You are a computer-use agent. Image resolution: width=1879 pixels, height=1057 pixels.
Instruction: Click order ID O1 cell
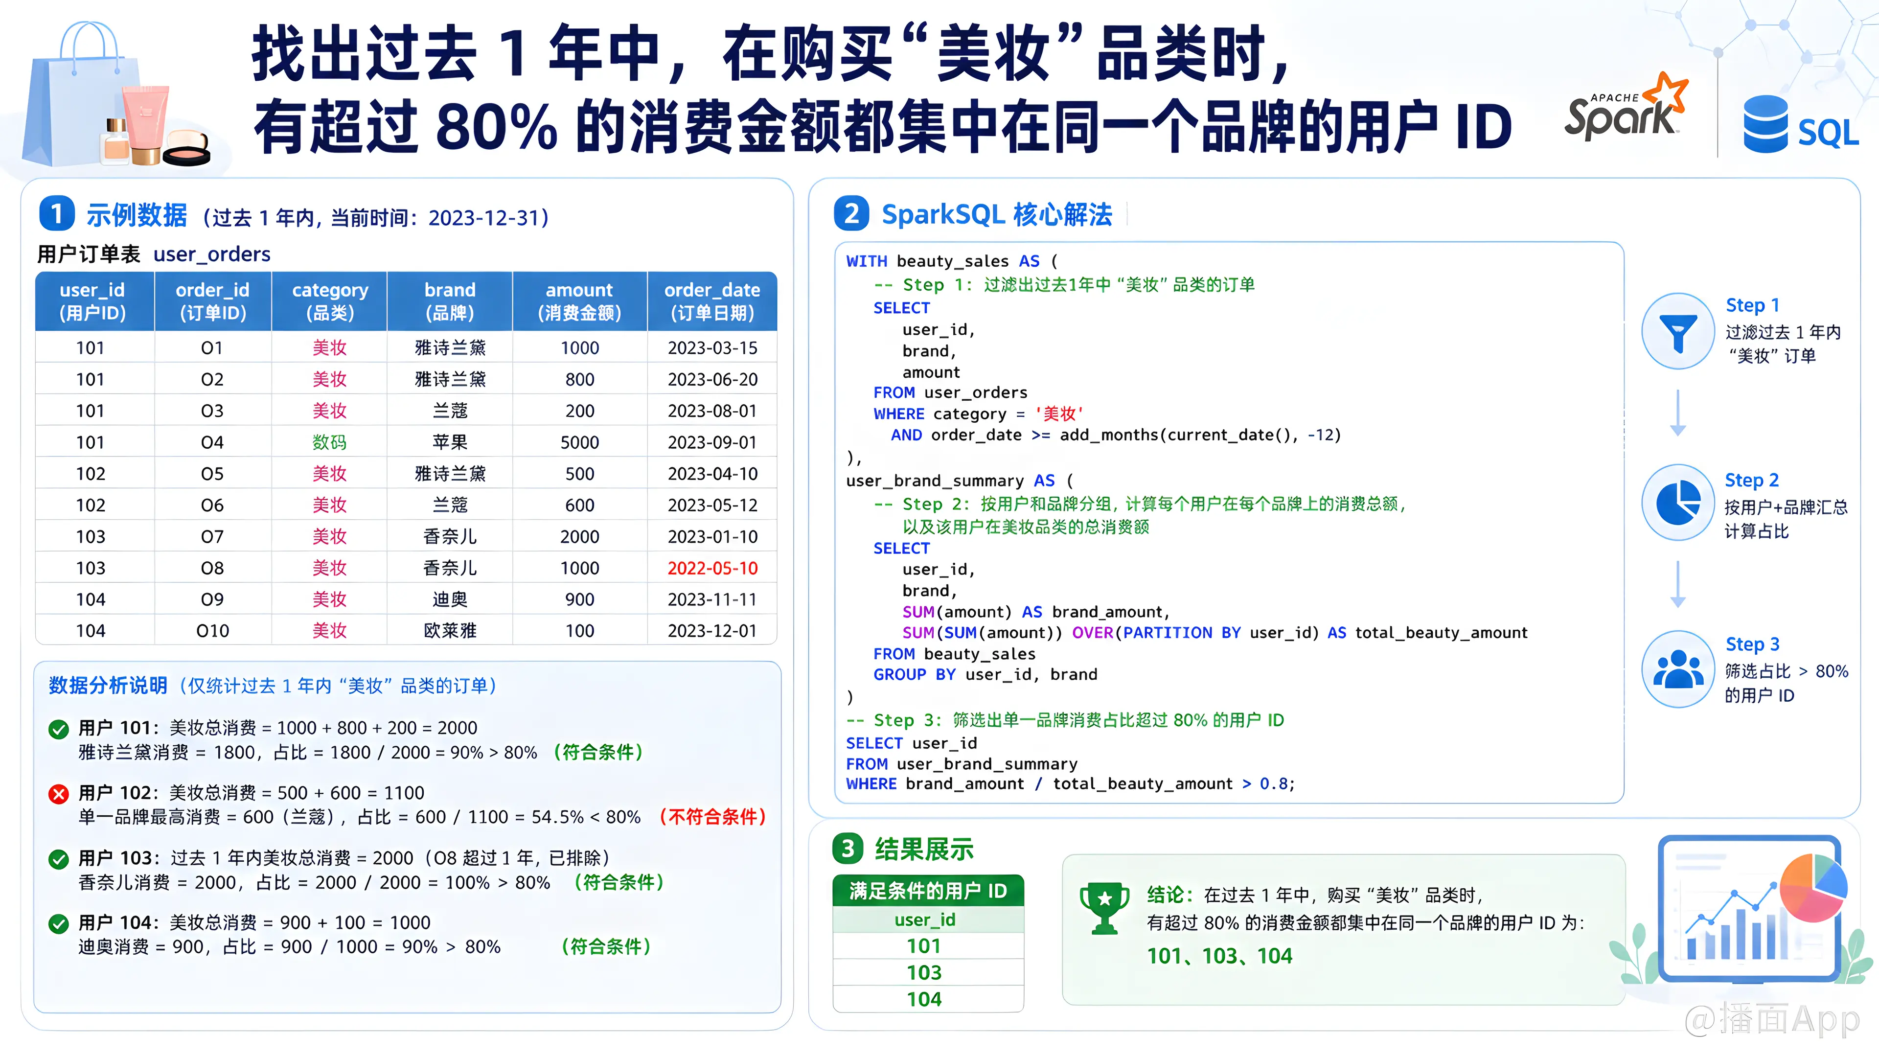(x=212, y=348)
